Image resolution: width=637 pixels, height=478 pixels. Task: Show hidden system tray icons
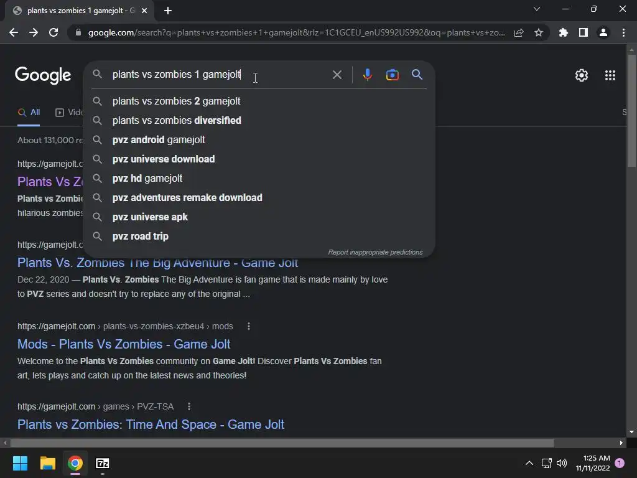529,463
